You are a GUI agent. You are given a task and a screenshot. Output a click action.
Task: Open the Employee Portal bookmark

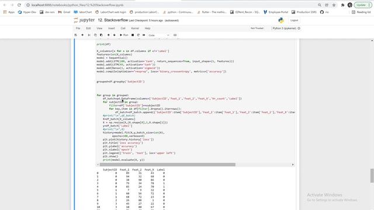tap(276, 12)
